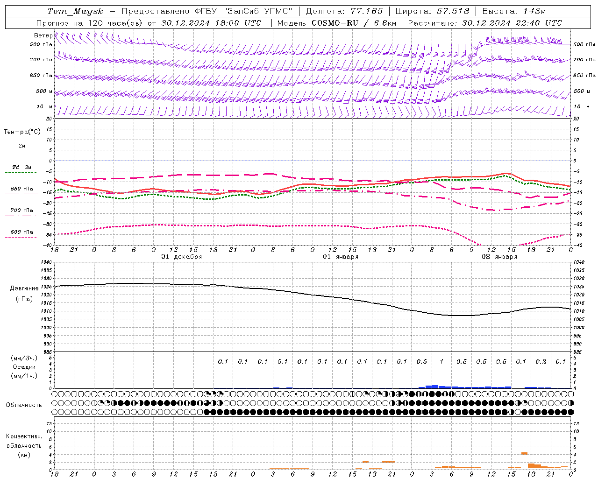The height and width of the screenshot is (478, 598).
Task: Select the date label 01 января
Action: tap(341, 257)
